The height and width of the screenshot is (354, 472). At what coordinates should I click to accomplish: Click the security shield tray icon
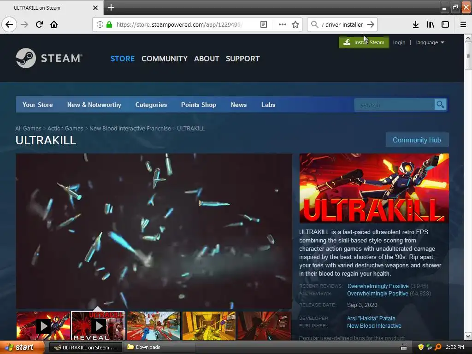tap(421, 347)
